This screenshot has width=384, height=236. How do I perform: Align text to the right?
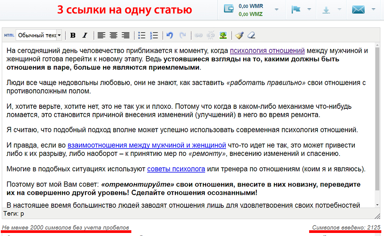tap(126, 36)
